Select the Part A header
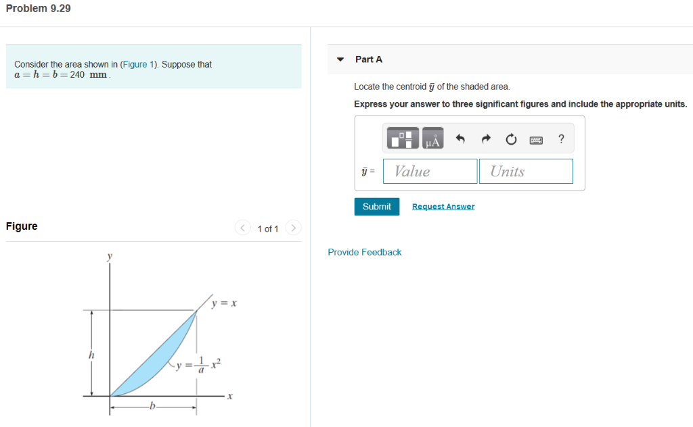This screenshot has width=693, height=427. coord(369,59)
